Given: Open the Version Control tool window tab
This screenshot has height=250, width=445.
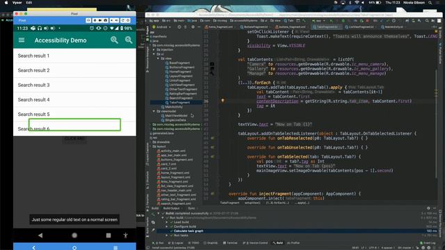Looking at the screenshot, I should 255,243.
